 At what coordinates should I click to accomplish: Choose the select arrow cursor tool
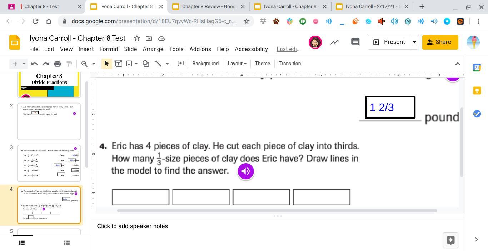[x=106, y=64]
